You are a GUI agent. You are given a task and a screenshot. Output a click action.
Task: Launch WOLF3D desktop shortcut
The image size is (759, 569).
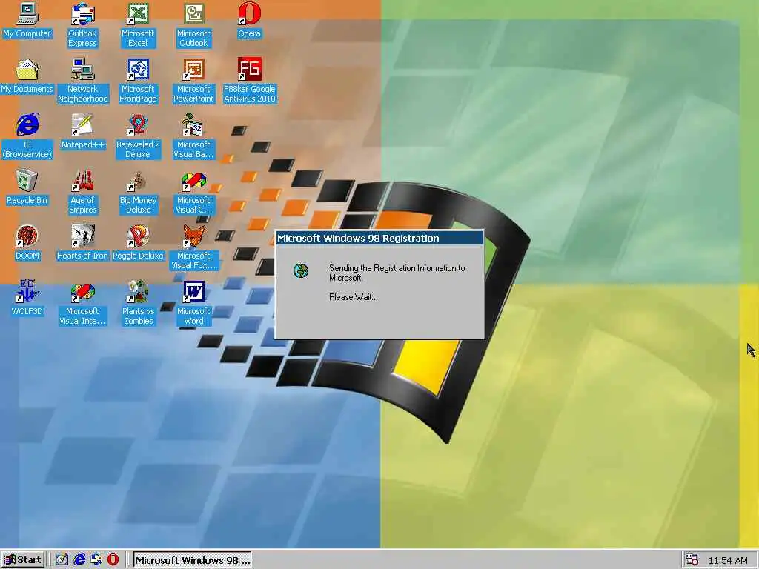[27, 299]
